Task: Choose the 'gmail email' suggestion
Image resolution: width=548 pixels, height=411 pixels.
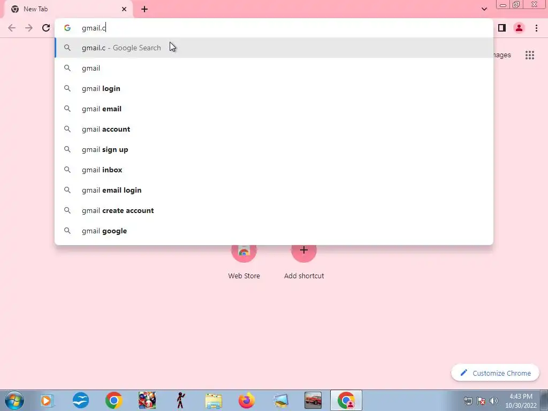Action: coord(274,109)
